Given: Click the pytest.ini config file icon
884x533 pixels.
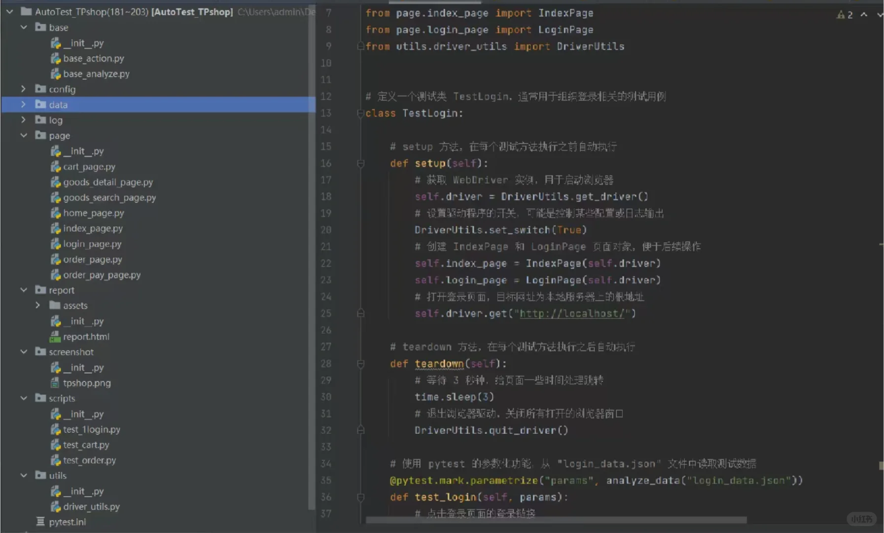Looking at the screenshot, I should click(40, 522).
